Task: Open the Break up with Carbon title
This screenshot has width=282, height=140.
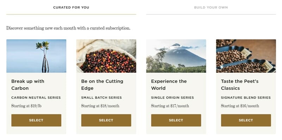Action: pyautogui.click(x=28, y=85)
